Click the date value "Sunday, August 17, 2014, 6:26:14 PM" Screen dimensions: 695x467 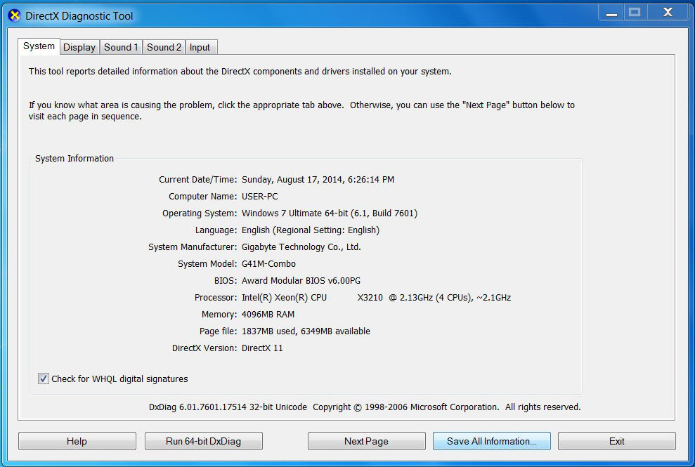click(x=318, y=180)
